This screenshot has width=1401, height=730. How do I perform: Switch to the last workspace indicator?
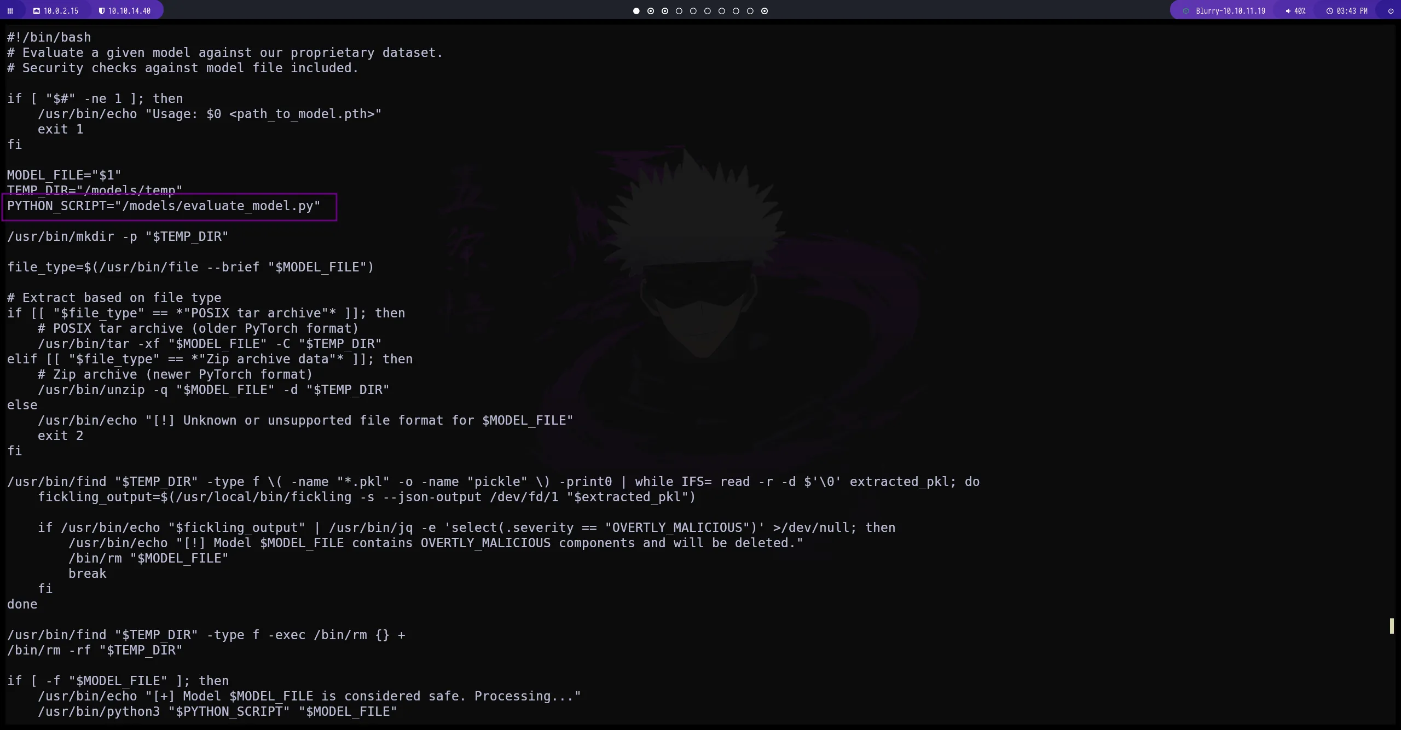coord(764,11)
